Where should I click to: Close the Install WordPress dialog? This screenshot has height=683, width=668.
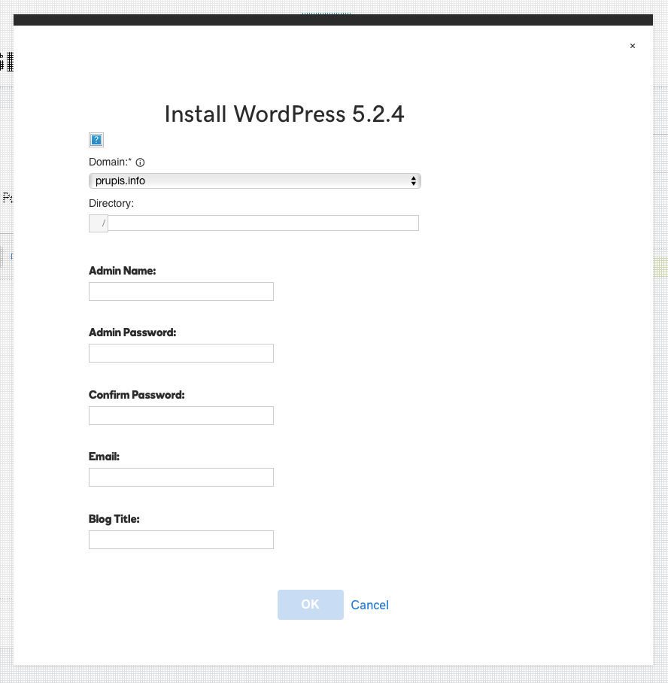(632, 46)
